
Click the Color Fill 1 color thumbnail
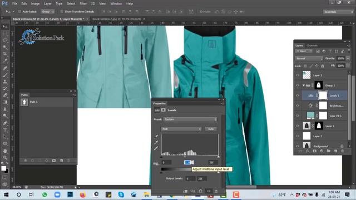tap(310, 116)
